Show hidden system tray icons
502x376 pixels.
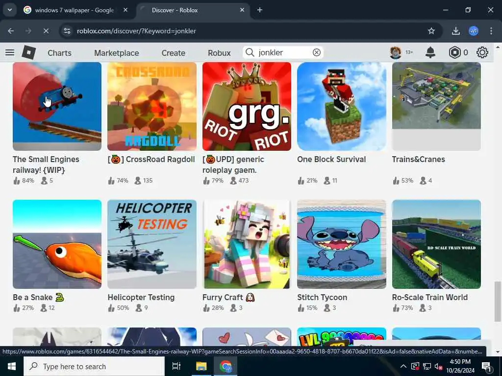click(x=403, y=366)
